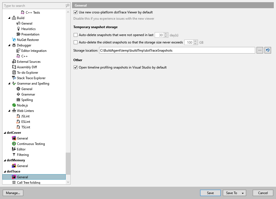Collapse the Grammar and Spelling node

(9, 83)
